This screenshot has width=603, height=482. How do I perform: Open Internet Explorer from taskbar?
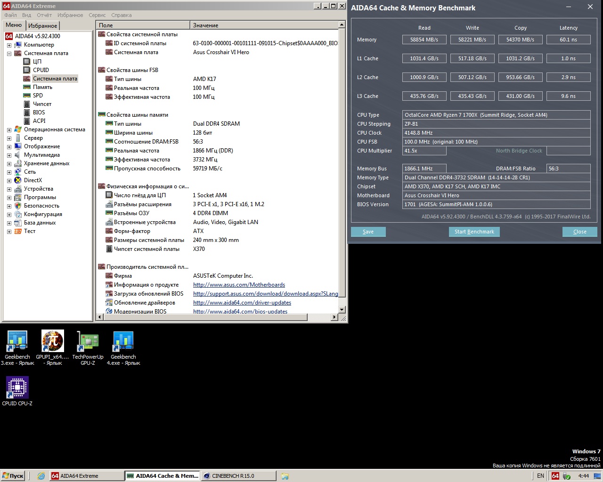[x=41, y=476]
